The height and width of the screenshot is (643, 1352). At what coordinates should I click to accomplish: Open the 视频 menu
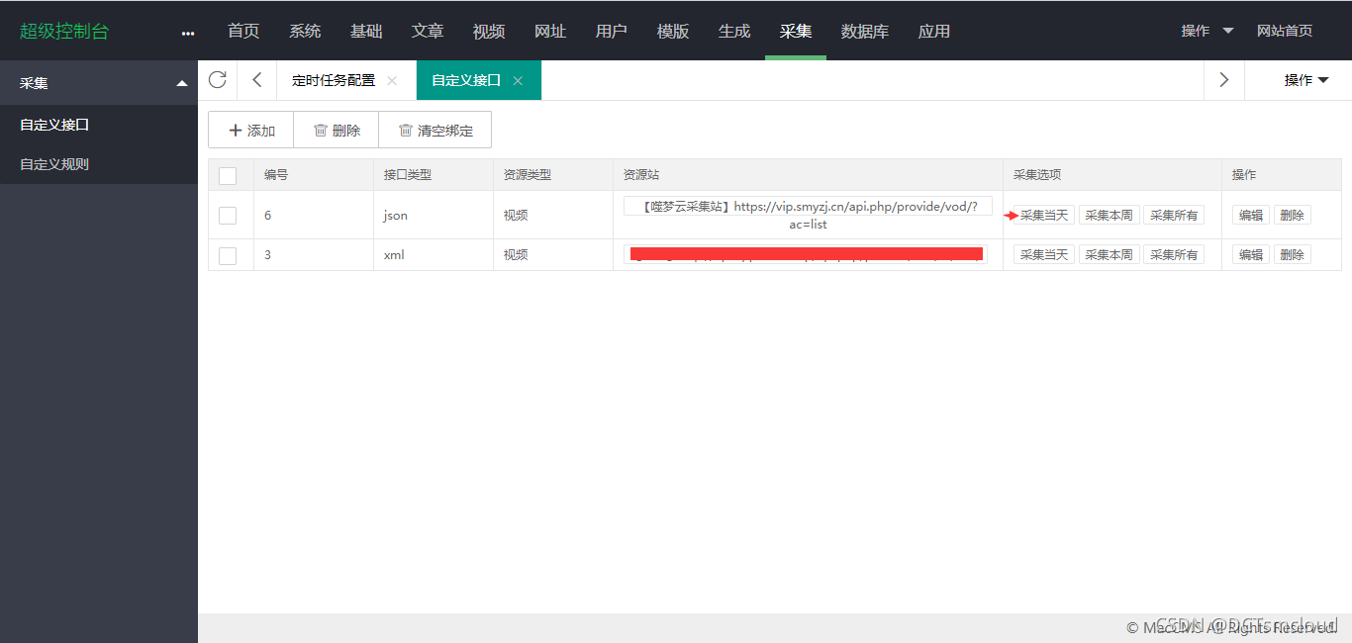click(489, 31)
